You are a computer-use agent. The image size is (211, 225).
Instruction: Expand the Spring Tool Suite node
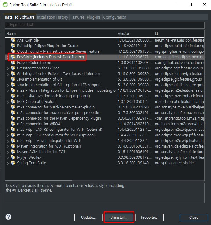tap(8, 163)
